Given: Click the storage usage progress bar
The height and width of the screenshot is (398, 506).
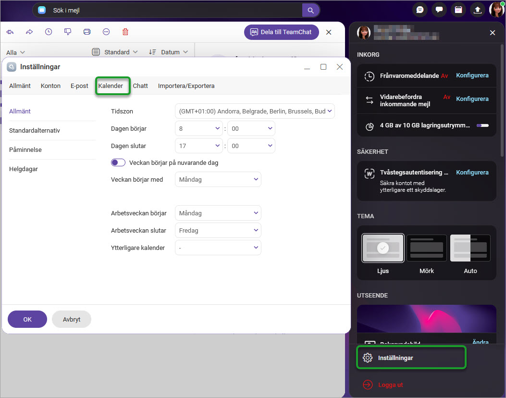Looking at the screenshot, I should [482, 125].
